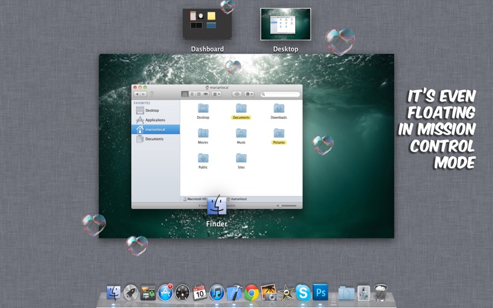Open the Documents folder stack in Dock
Viewport: 493px width, 308px height.
point(346,293)
